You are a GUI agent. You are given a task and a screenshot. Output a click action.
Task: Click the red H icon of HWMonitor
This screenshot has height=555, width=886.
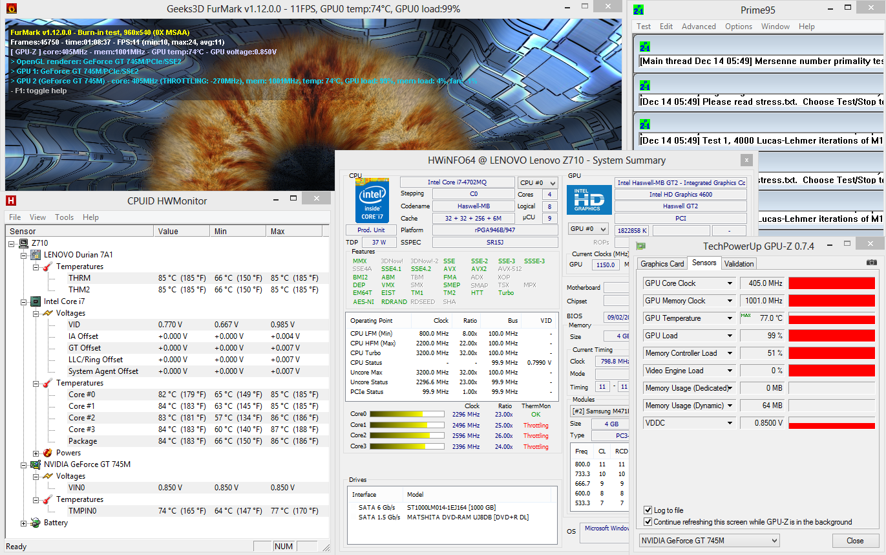tap(10, 201)
